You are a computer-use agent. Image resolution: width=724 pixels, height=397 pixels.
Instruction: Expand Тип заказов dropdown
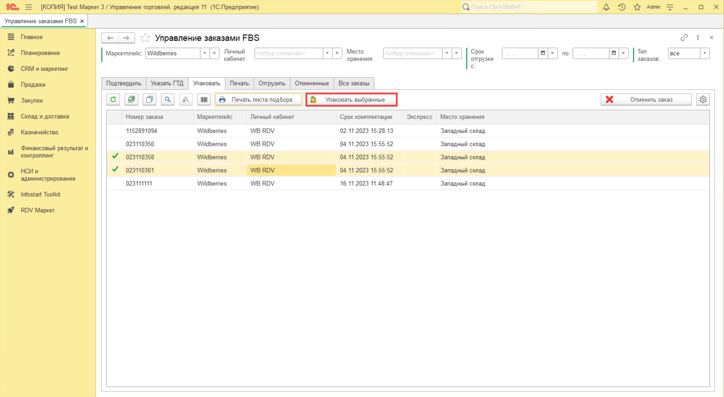tap(705, 53)
